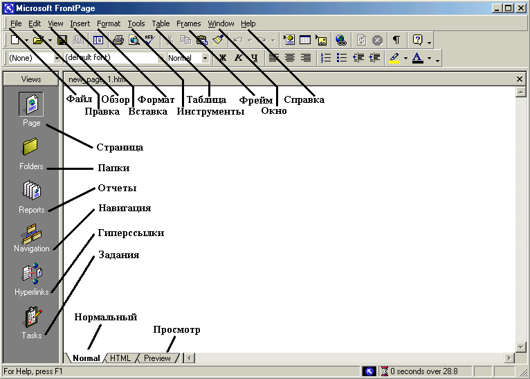Viewport: 530px width, 379px height.
Task: Click the Refresh page icon
Action: [361, 40]
